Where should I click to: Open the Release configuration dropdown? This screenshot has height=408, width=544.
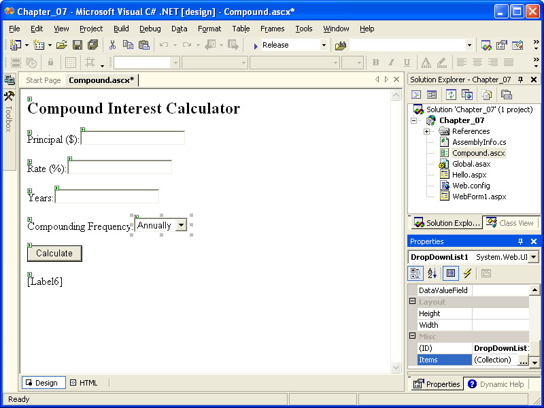pyautogui.click(x=324, y=45)
